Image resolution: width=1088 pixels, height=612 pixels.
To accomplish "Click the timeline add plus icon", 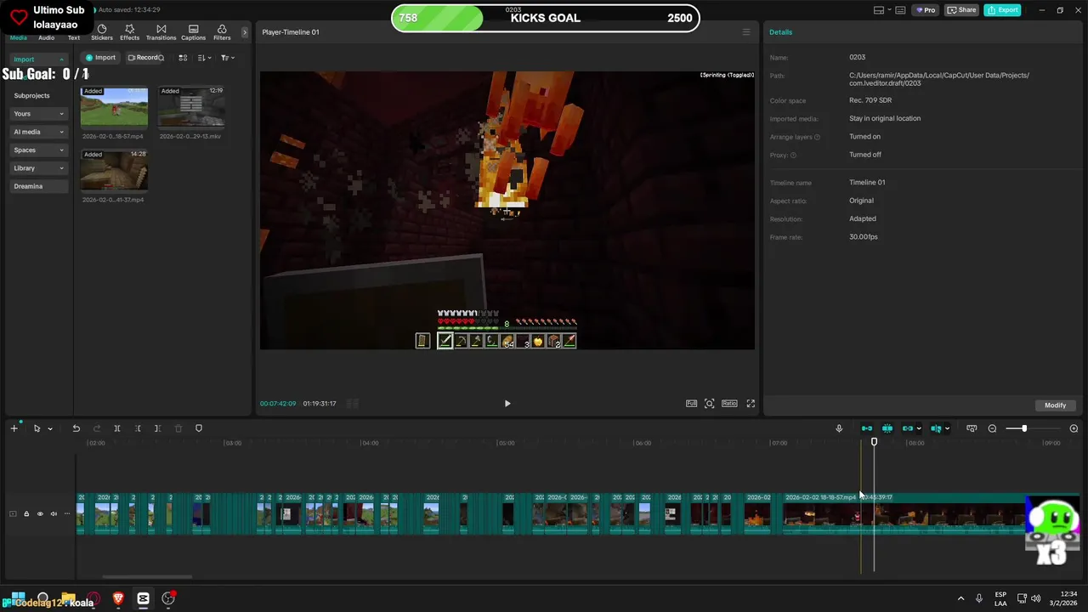I will [x=14, y=428].
